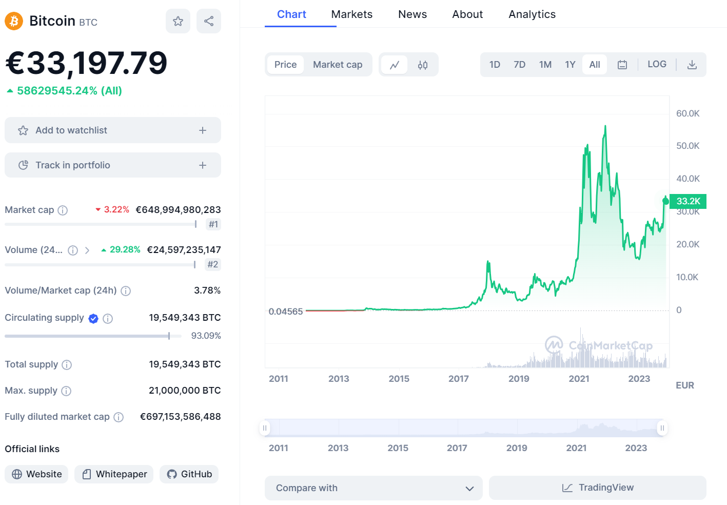The width and height of the screenshot is (727, 505).
Task: Click the left handle of the timeline range slider
Action: (265, 428)
